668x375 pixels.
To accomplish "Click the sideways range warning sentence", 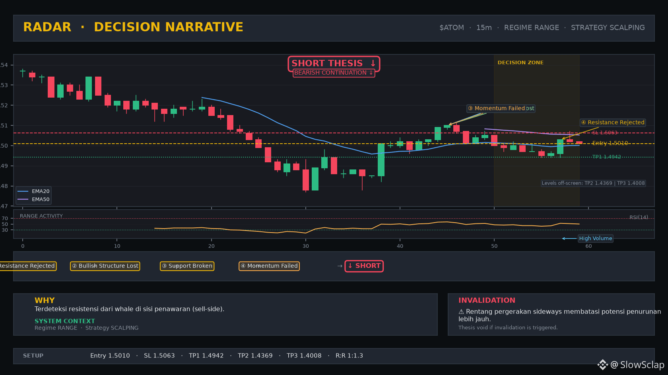I will [x=559, y=315].
